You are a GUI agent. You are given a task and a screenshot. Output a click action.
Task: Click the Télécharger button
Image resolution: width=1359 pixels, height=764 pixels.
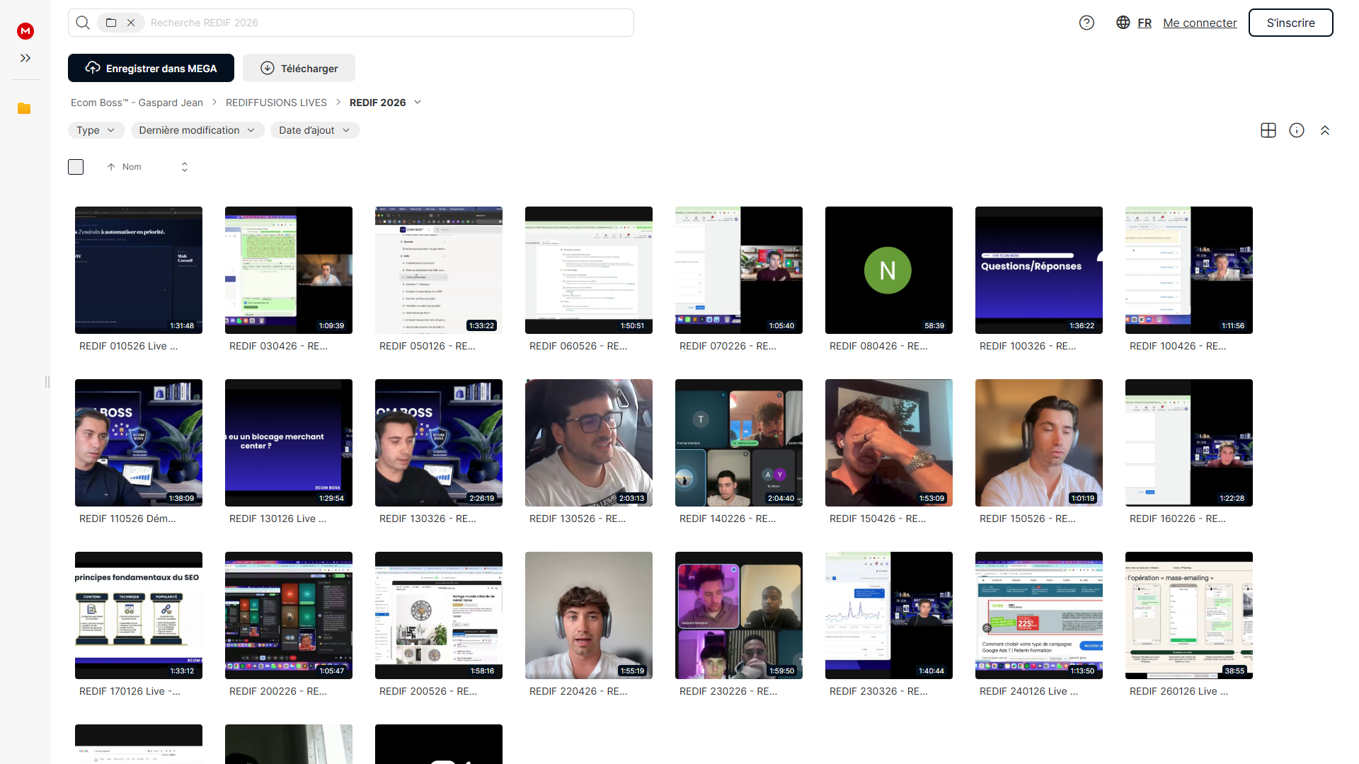coord(299,68)
